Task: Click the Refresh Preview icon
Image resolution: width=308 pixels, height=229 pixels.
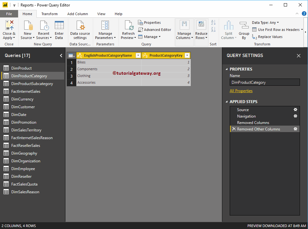Action: coord(128,25)
